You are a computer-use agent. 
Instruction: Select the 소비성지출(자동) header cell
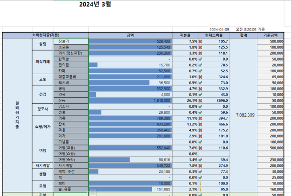46,35
